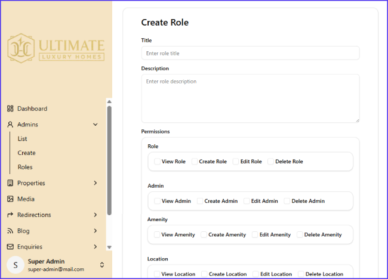The width and height of the screenshot is (388, 279).
Task: Enable the View Admin permission
Action: click(x=157, y=201)
